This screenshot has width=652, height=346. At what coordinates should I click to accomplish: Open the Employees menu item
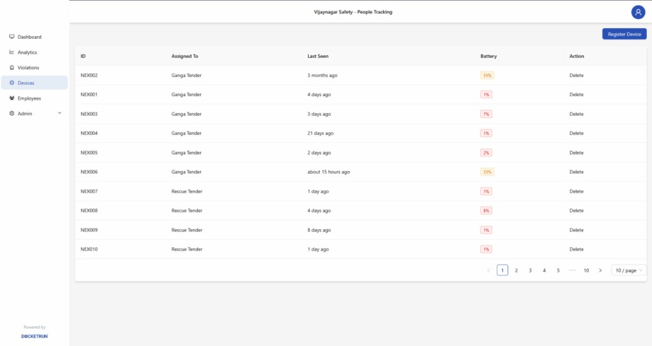29,99
